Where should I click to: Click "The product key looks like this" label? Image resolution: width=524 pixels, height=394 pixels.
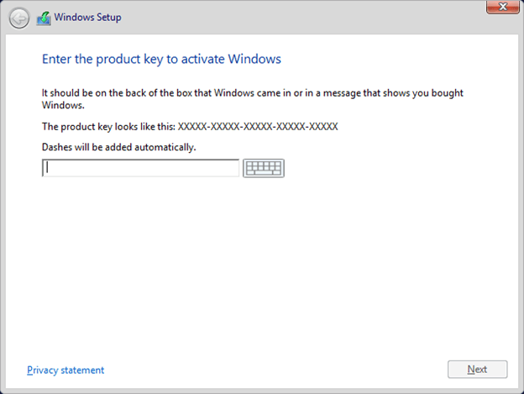coord(108,127)
